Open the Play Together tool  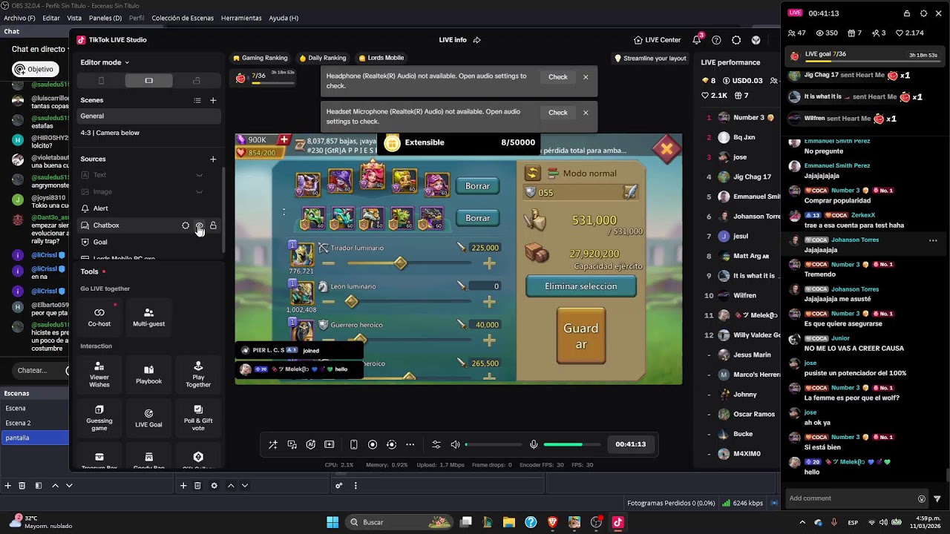point(198,375)
